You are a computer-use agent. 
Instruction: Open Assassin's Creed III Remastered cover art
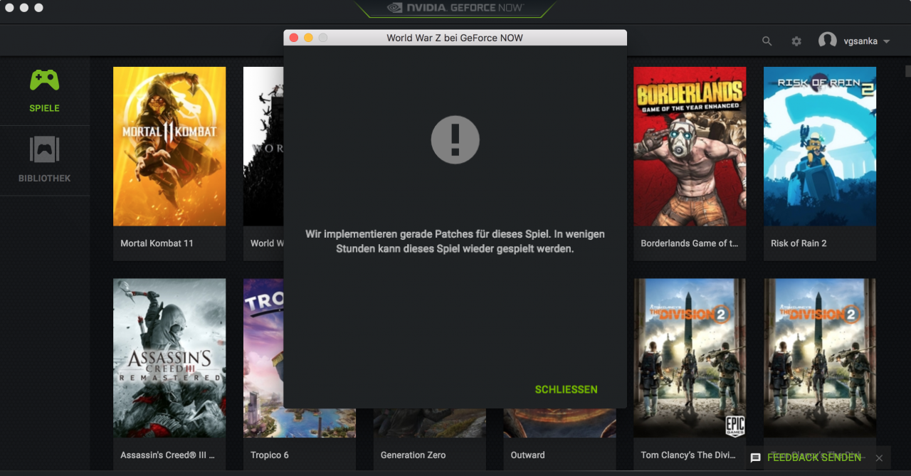pos(169,358)
